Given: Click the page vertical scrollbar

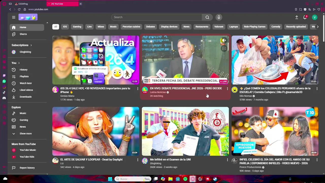Looking at the screenshot, I should coord(323,28).
